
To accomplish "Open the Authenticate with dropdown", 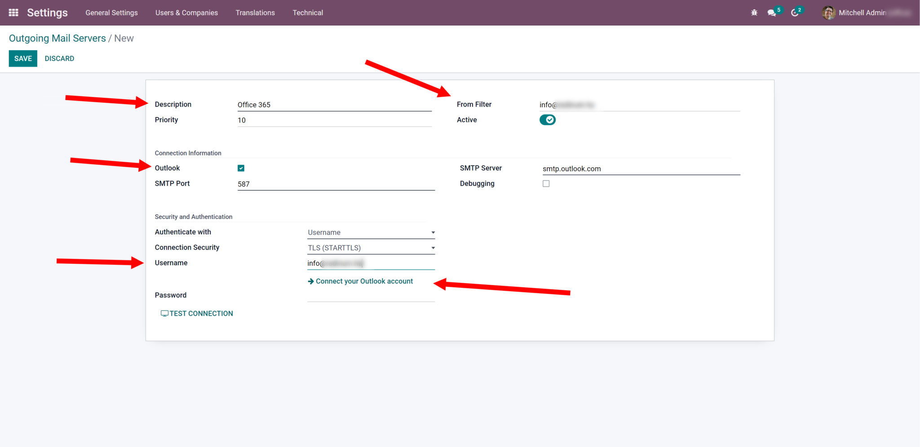I will tap(370, 232).
